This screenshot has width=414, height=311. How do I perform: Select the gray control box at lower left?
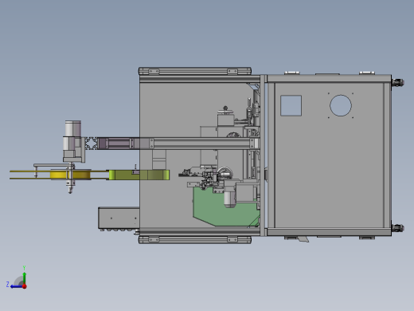click(x=119, y=218)
